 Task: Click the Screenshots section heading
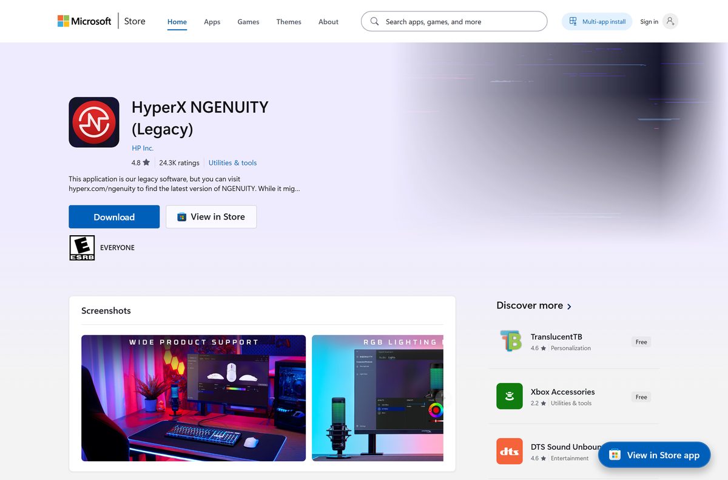(106, 310)
